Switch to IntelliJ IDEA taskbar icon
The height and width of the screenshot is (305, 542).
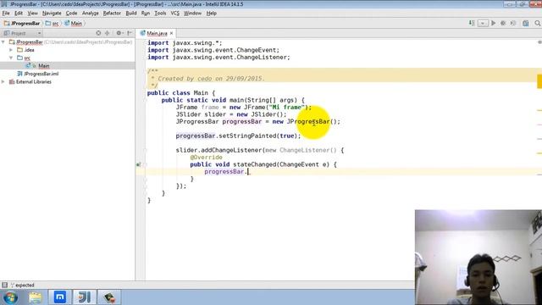pos(85,297)
